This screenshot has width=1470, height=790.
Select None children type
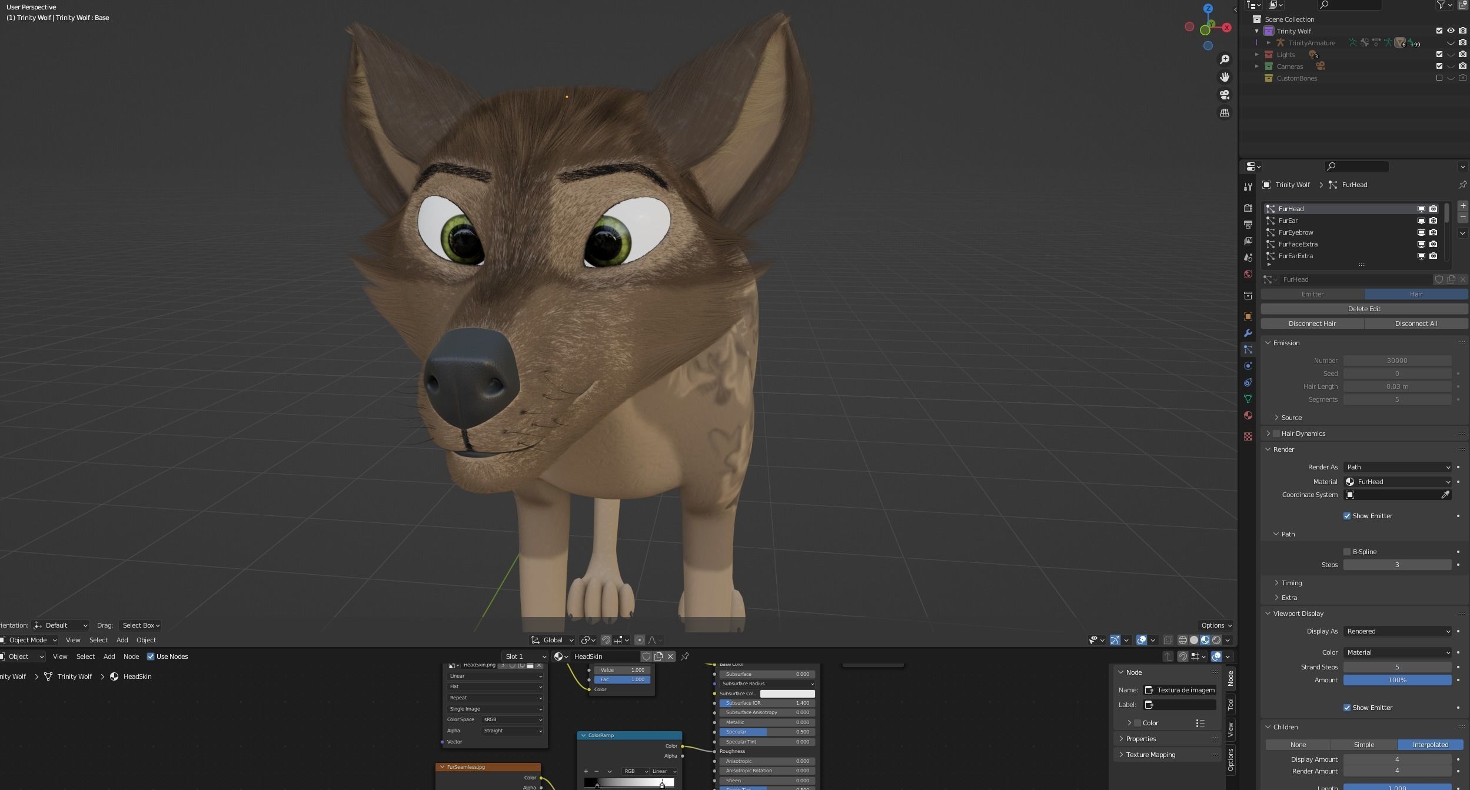1298,745
